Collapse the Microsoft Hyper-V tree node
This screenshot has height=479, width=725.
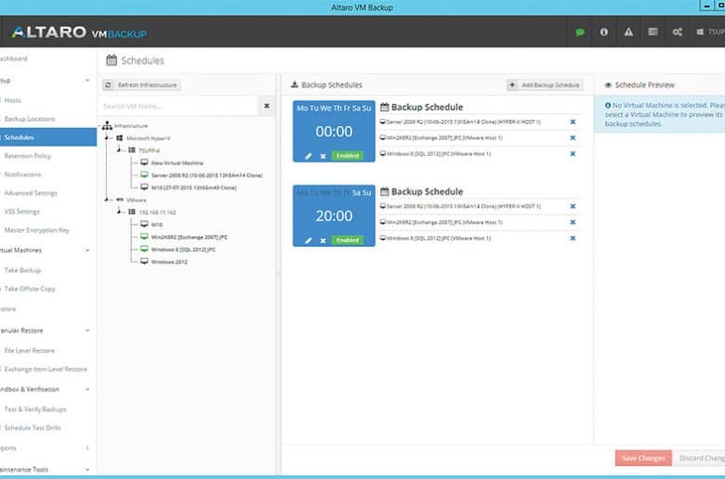pyautogui.click(x=106, y=137)
